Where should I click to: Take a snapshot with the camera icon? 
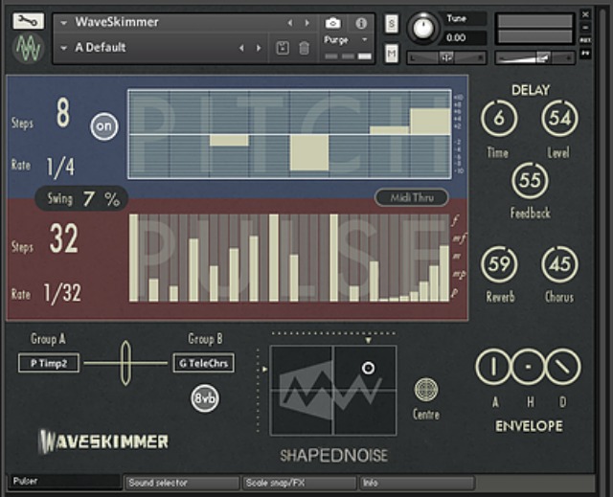click(x=333, y=23)
